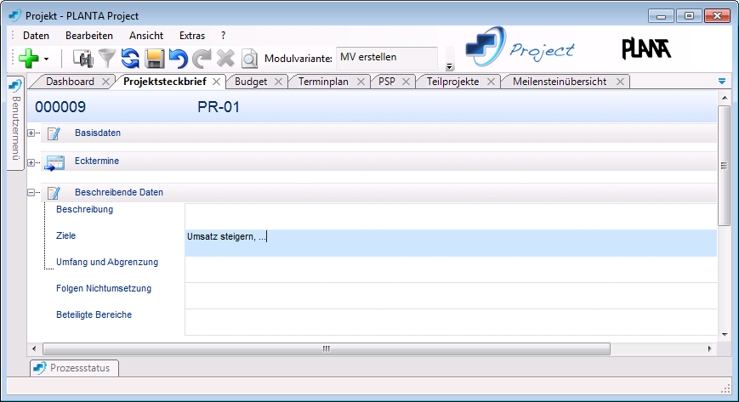Click the Folgen Nichtumsetzung field
This screenshot has width=739, height=402.
click(x=451, y=296)
